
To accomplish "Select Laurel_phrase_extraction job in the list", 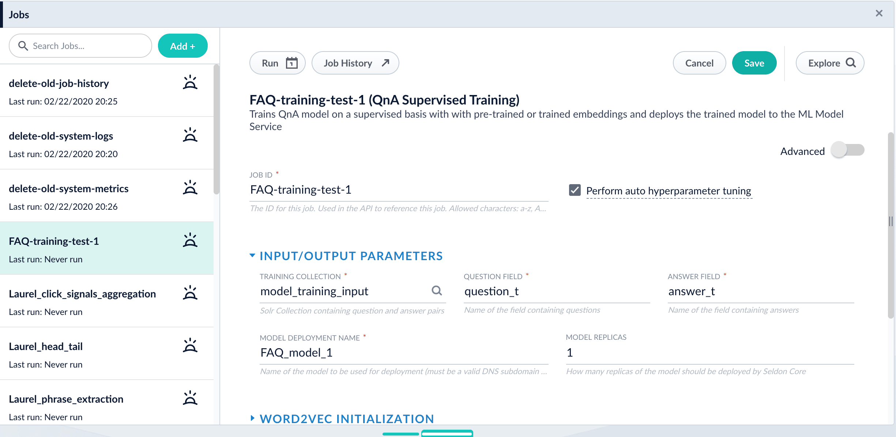I will click(x=66, y=399).
